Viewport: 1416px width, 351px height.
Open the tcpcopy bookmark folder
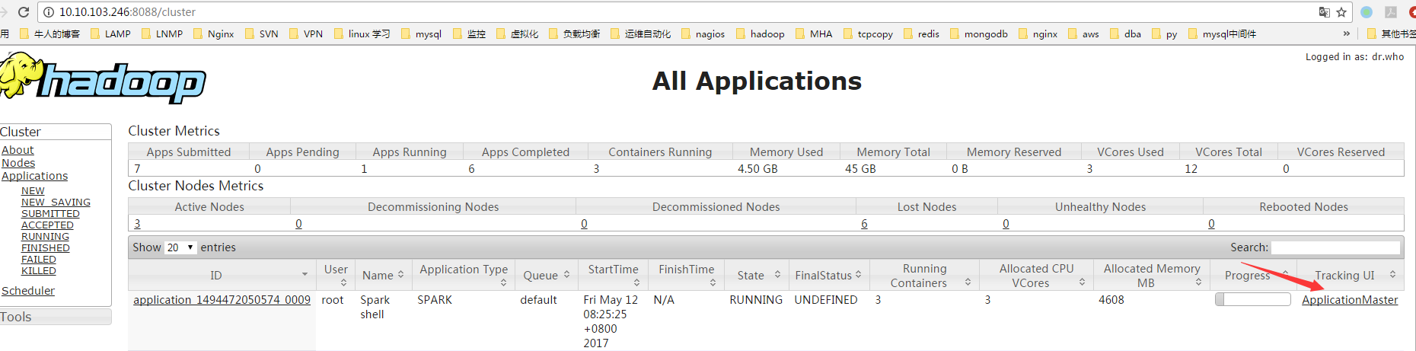[868, 34]
